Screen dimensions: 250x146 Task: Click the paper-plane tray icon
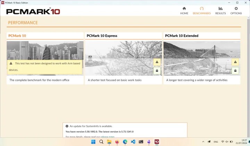[209, 142]
